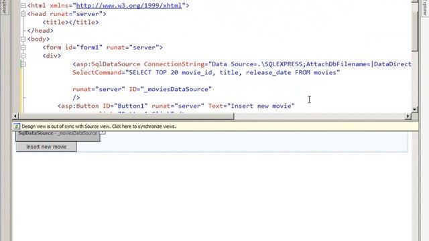Click the horizontal scrollbar left arrow
The image size is (429, 241).
(15, 116)
